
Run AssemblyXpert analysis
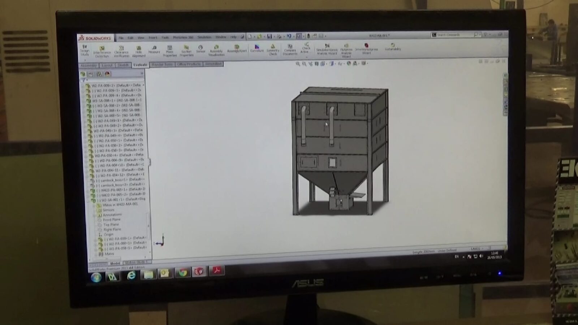pos(237,48)
